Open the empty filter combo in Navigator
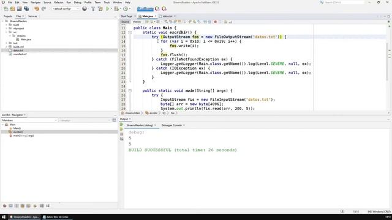This screenshot has width=392, height=220. pyautogui.click(x=85, y=120)
